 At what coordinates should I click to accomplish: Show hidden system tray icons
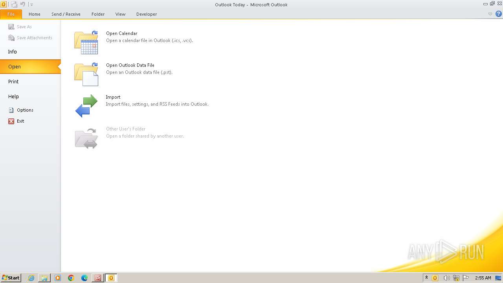[x=426, y=278]
